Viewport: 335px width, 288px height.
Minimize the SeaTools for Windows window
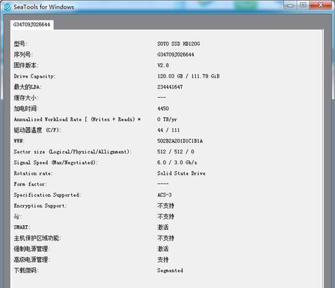tap(291, 5)
